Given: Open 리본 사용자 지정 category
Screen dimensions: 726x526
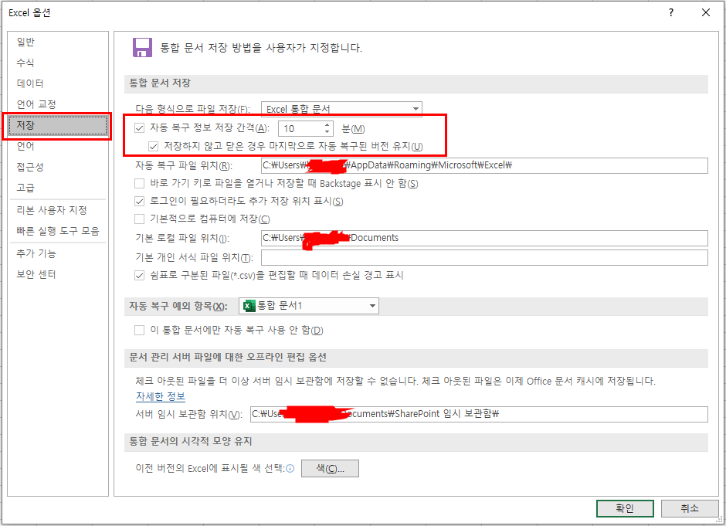Looking at the screenshot, I should [58, 210].
